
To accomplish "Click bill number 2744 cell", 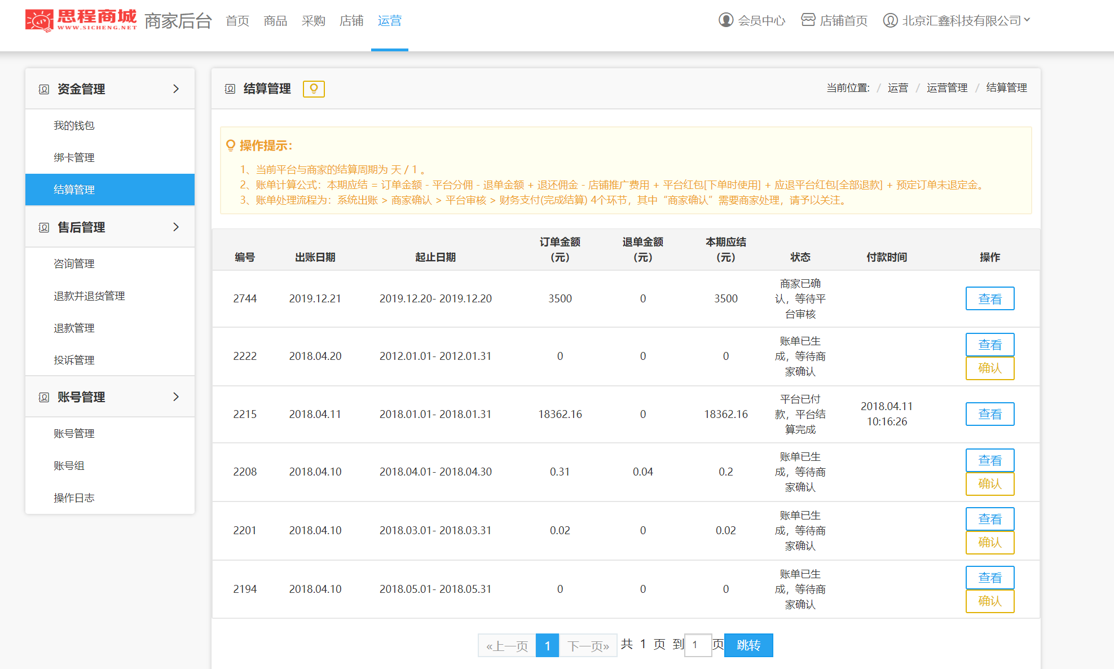I will click(245, 298).
